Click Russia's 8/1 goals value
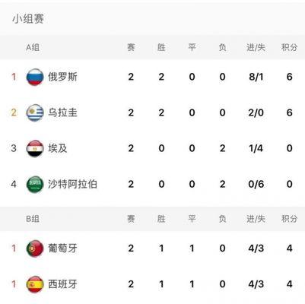305x304 pixels. pos(256,77)
